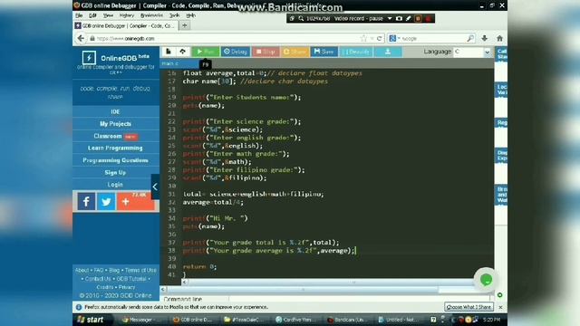
Task: Open the Firefox Tools menu
Action: (x=174, y=15)
